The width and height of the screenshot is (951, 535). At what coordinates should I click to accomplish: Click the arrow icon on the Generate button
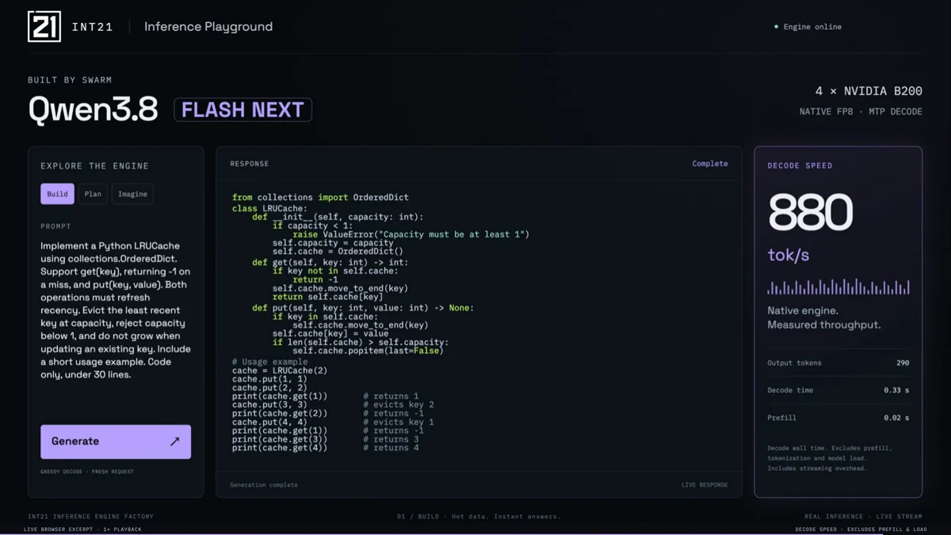[x=174, y=442]
